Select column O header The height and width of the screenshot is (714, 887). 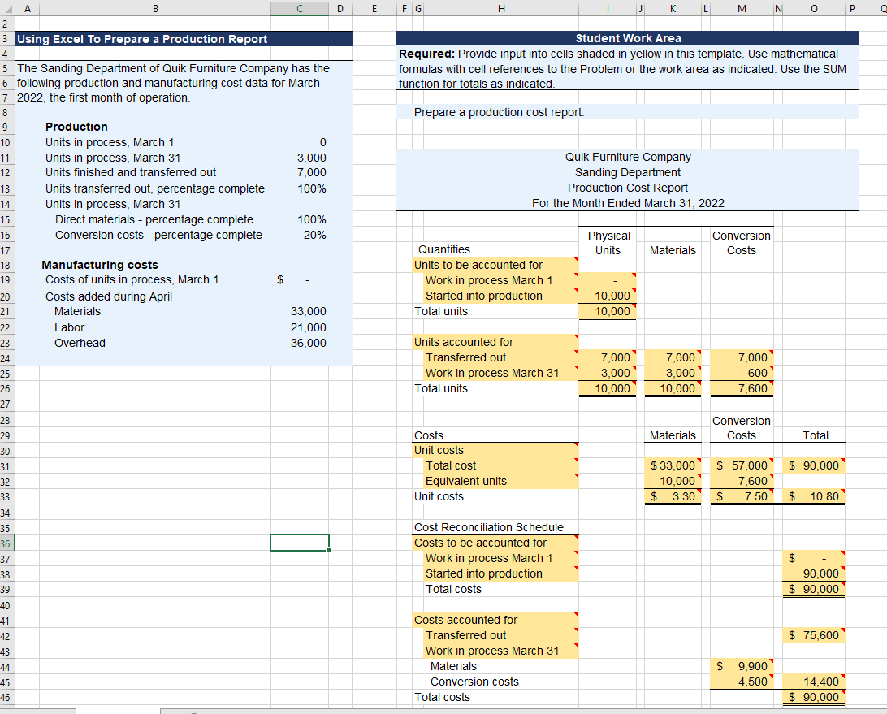[813, 8]
